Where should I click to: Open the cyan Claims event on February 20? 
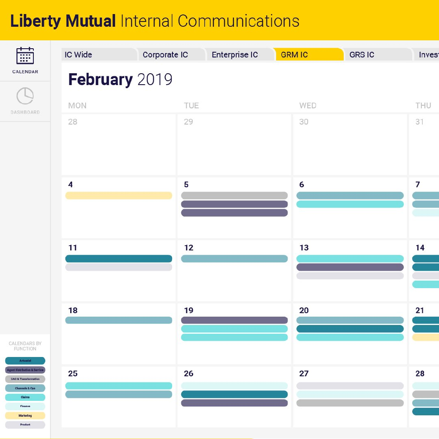(350, 337)
